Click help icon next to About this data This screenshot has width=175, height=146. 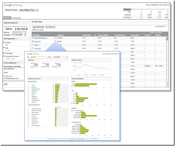tap(166, 26)
